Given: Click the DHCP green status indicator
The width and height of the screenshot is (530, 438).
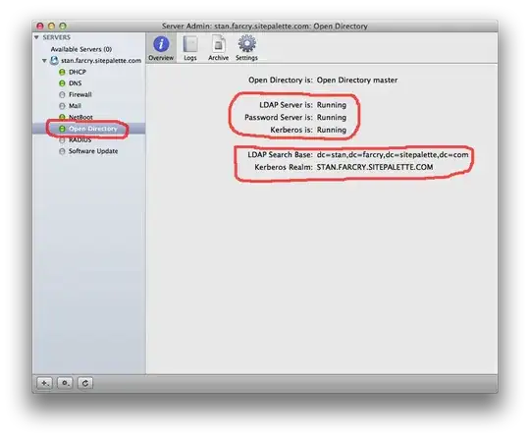Looking at the screenshot, I should click(x=62, y=72).
